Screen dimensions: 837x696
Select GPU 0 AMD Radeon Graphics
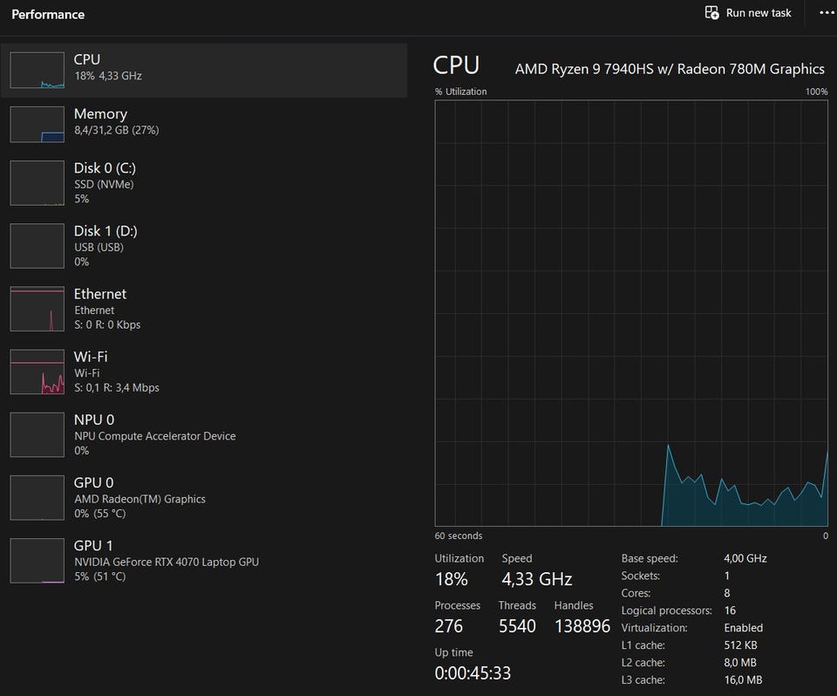(204, 498)
